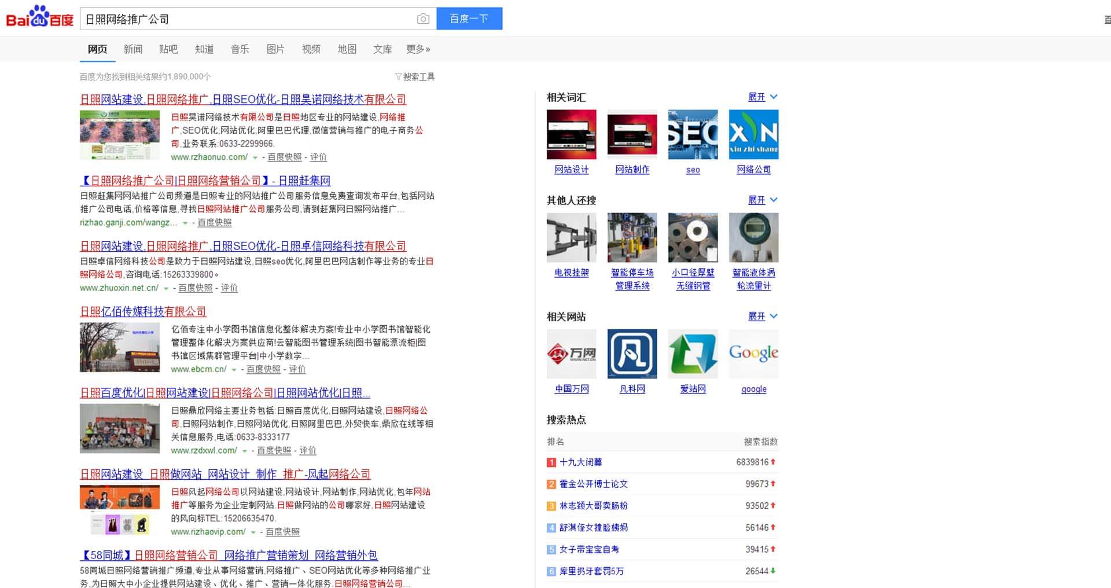Focus the search input containing 日照网络推广公司
Viewport: 1111px width, 588px height.
point(248,19)
